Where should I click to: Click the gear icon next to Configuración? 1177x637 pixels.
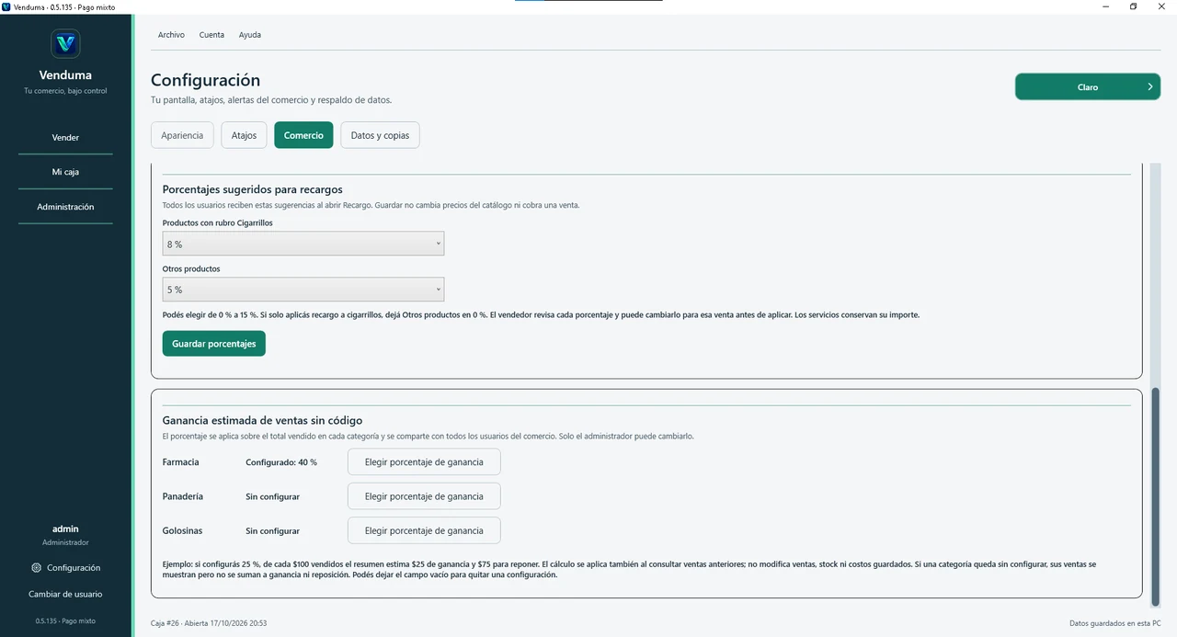point(36,568)
